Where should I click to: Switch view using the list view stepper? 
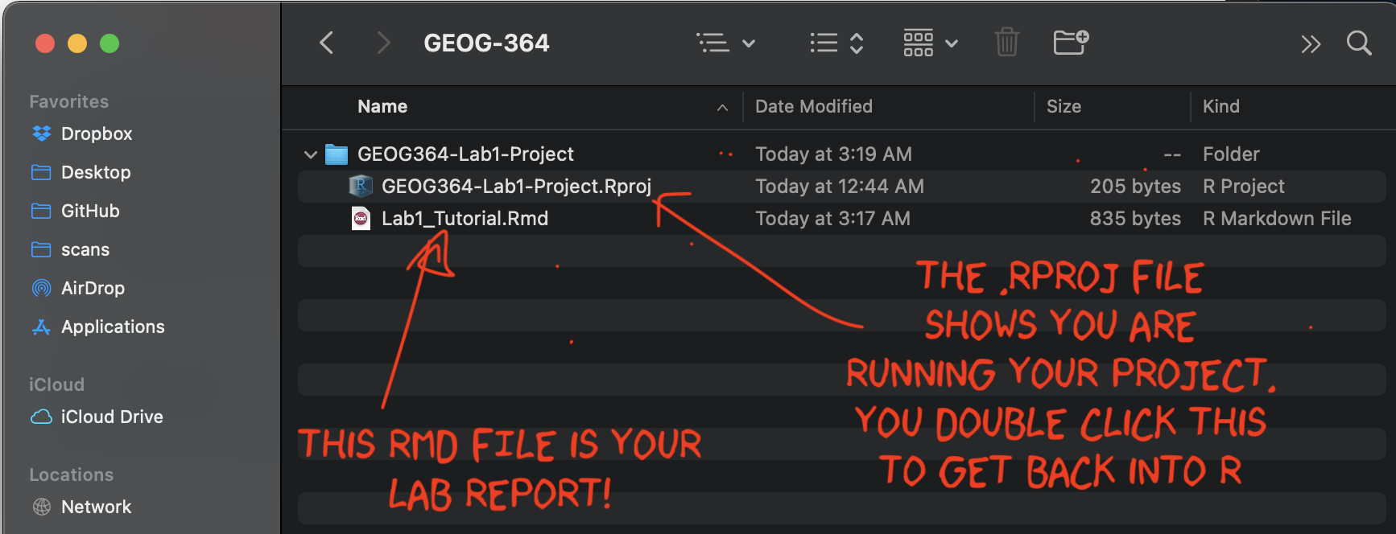tap(836, 43)
